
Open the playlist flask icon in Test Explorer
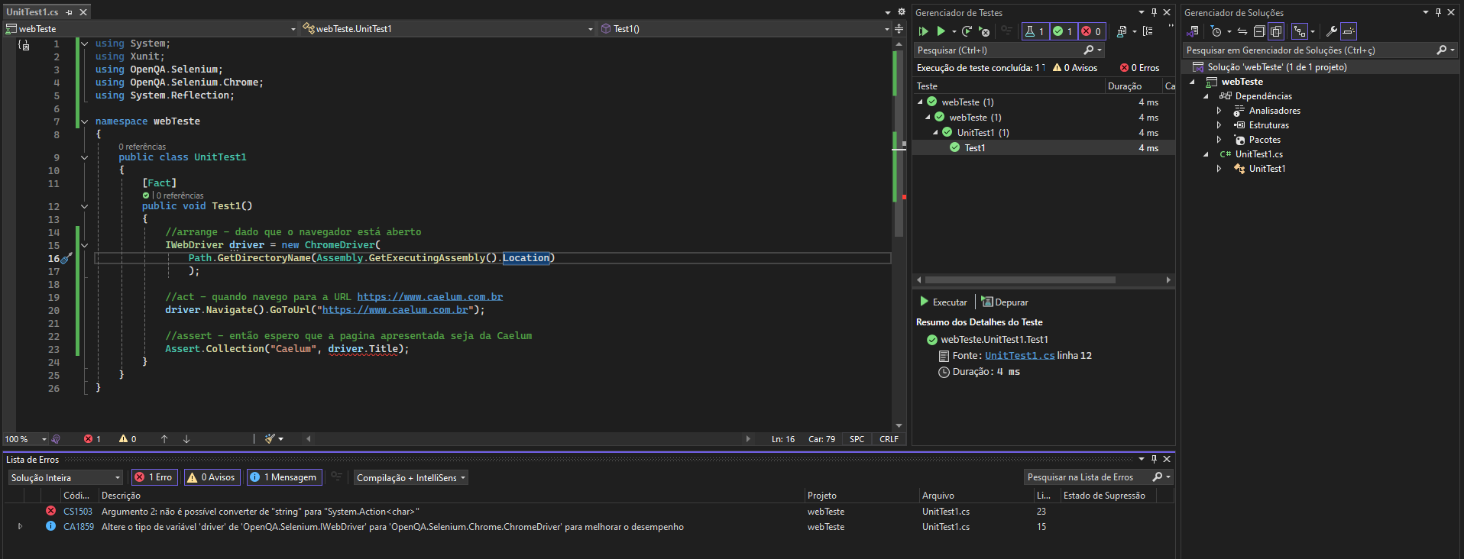point(1120,31)
